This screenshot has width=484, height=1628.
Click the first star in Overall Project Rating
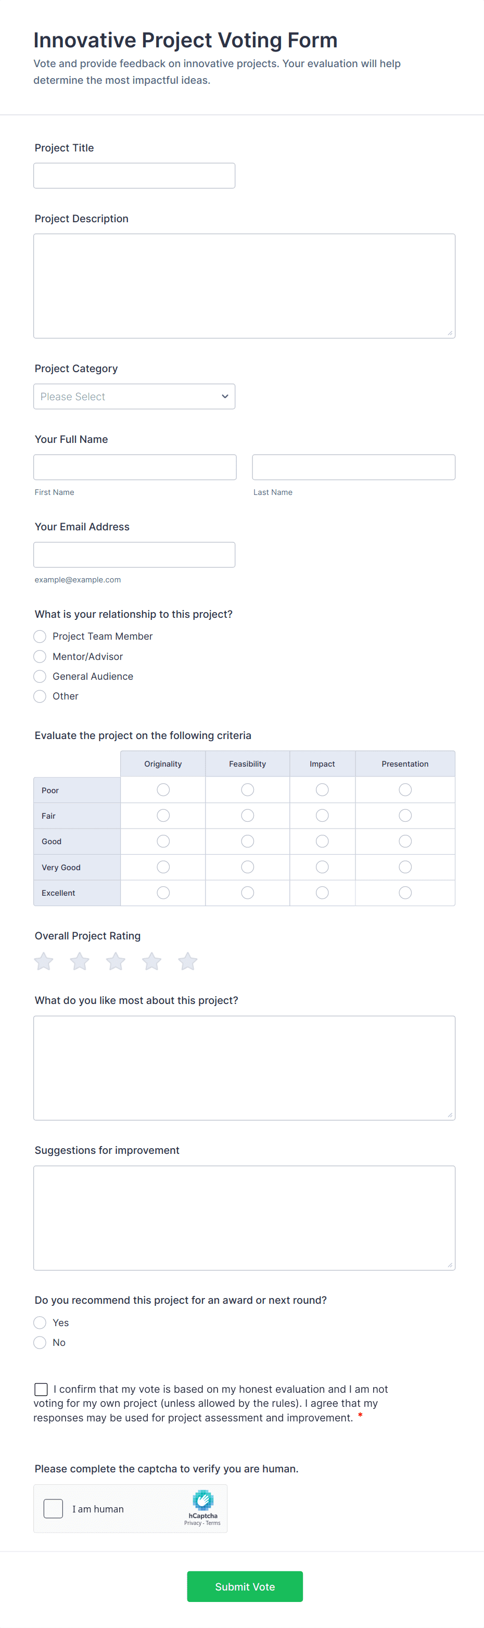coord(44,961)
